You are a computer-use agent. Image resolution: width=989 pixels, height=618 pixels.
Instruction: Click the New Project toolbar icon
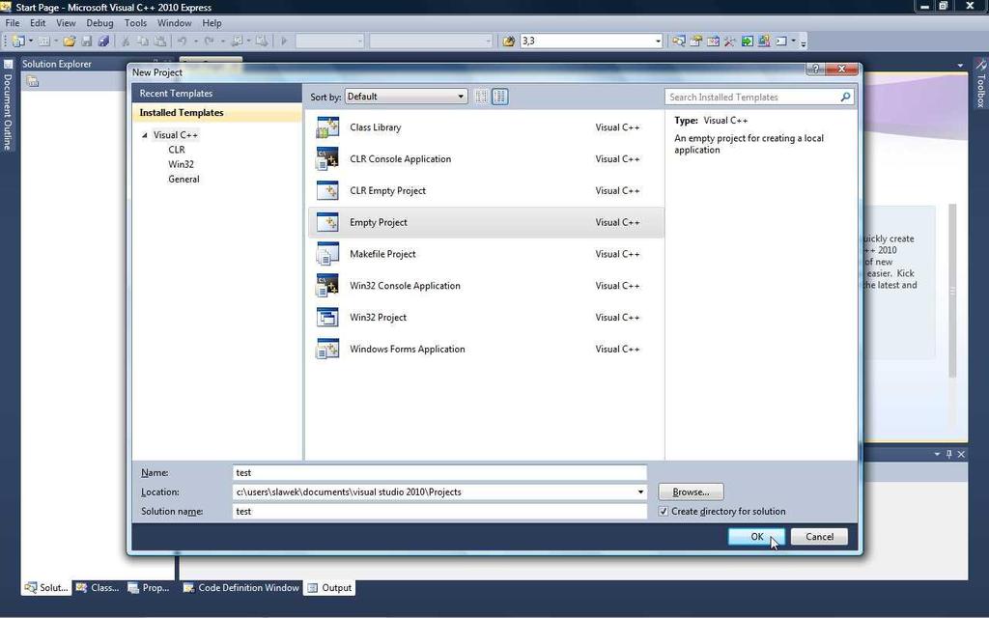click(18, 41)
